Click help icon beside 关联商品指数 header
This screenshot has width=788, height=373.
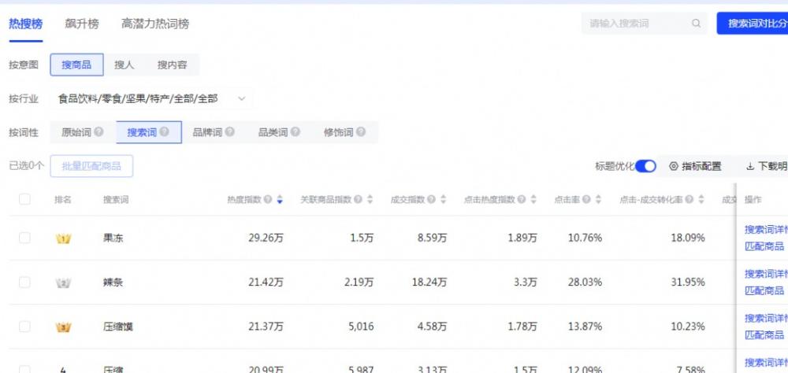[358, 199]
